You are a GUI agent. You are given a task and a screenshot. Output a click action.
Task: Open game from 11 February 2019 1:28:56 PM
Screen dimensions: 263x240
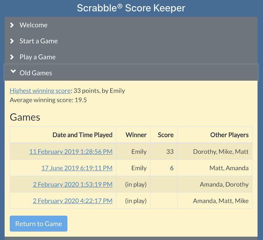click(71, 152)
